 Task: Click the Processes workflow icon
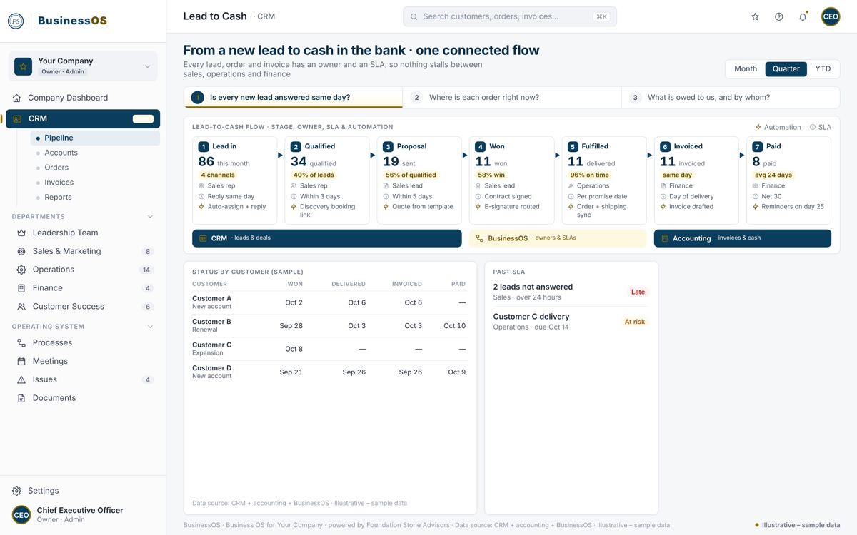[21, 342]
